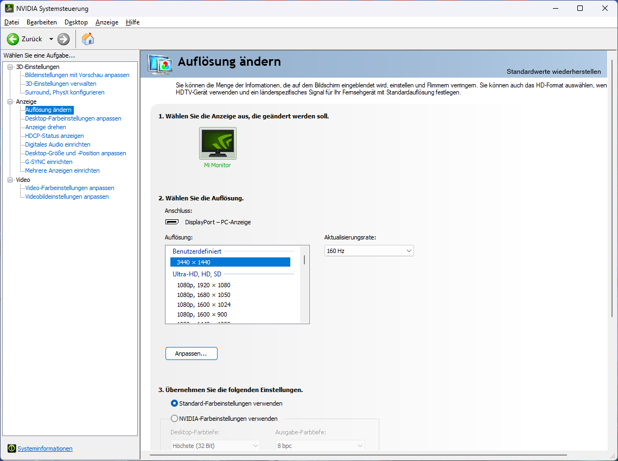Click the green Zurück back arrow icon
The height and width of the screenshot is (461, 618).
coord(13,39)
